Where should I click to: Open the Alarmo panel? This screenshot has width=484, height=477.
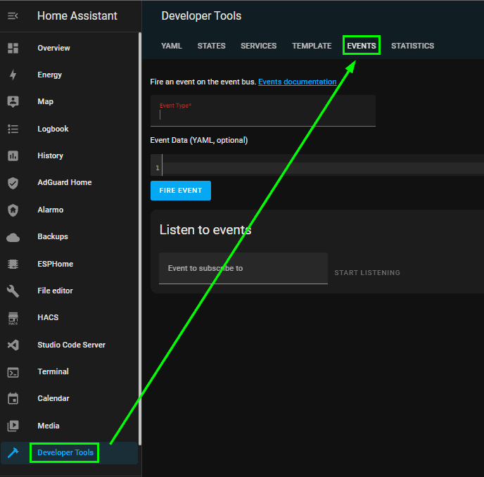pyautogui.click(x=69, y=210)
